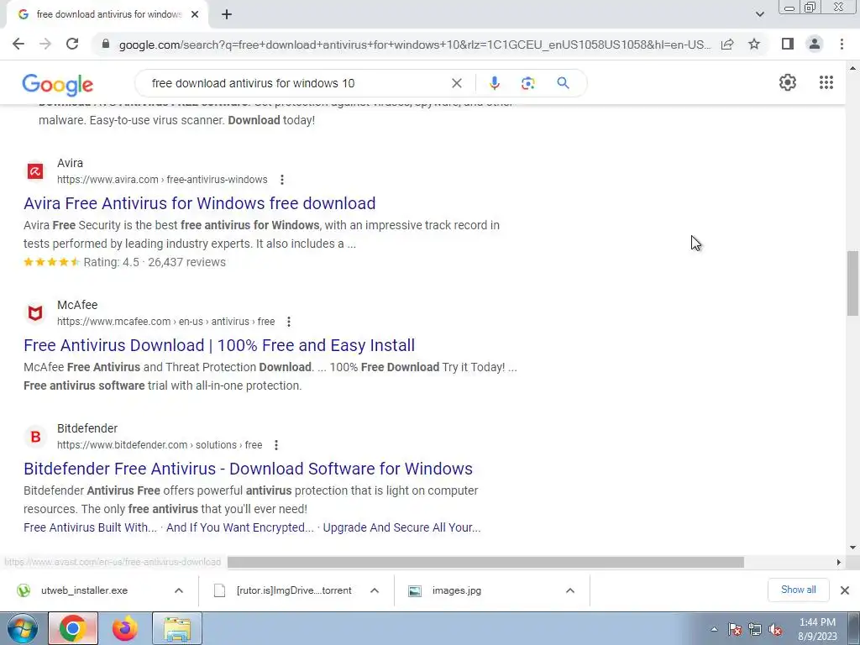
Task: Click the forward navigation arrow
Action: [45, 44]
